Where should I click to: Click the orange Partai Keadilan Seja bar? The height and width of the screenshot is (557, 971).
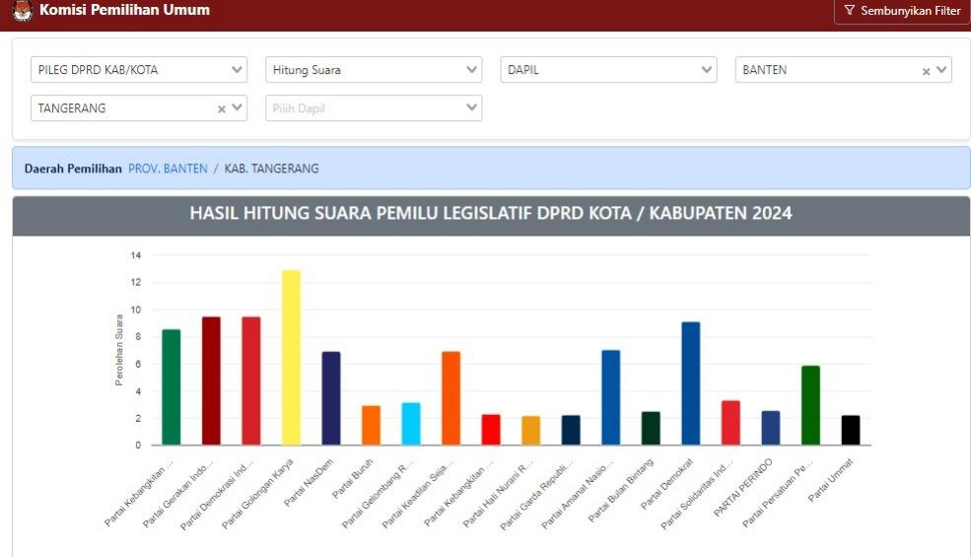tap(451, 398)
